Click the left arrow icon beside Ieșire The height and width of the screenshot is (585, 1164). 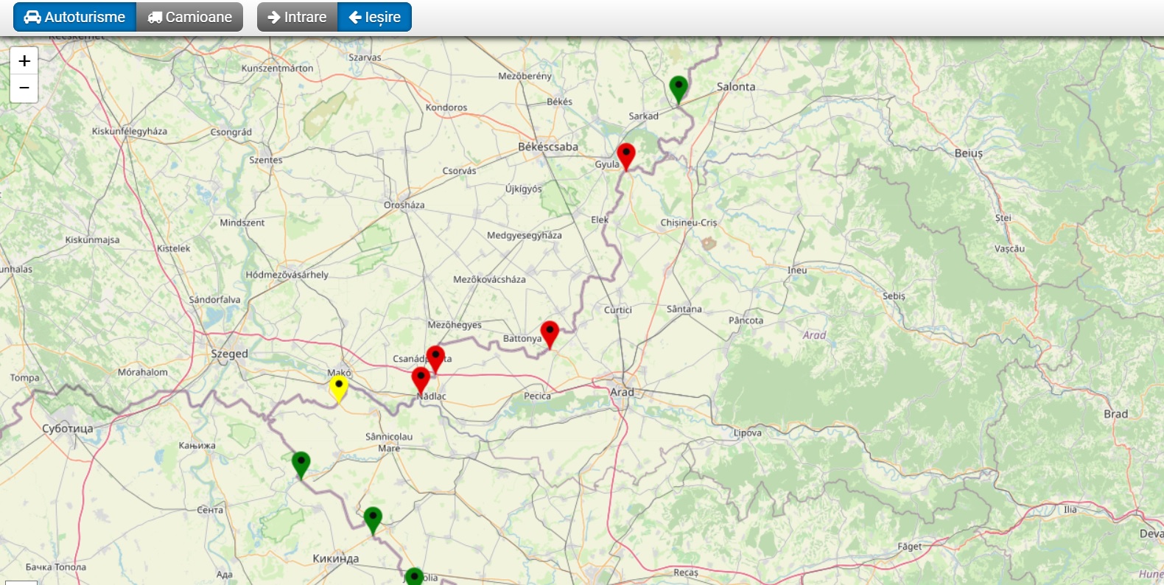pos(355,17)
